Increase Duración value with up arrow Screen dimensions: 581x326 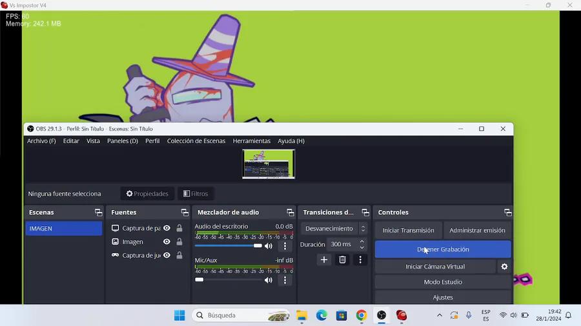tap(362, 242)
